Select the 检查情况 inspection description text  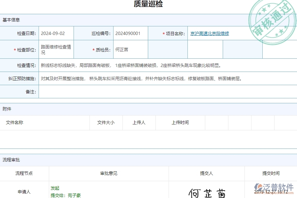(132, 65)
